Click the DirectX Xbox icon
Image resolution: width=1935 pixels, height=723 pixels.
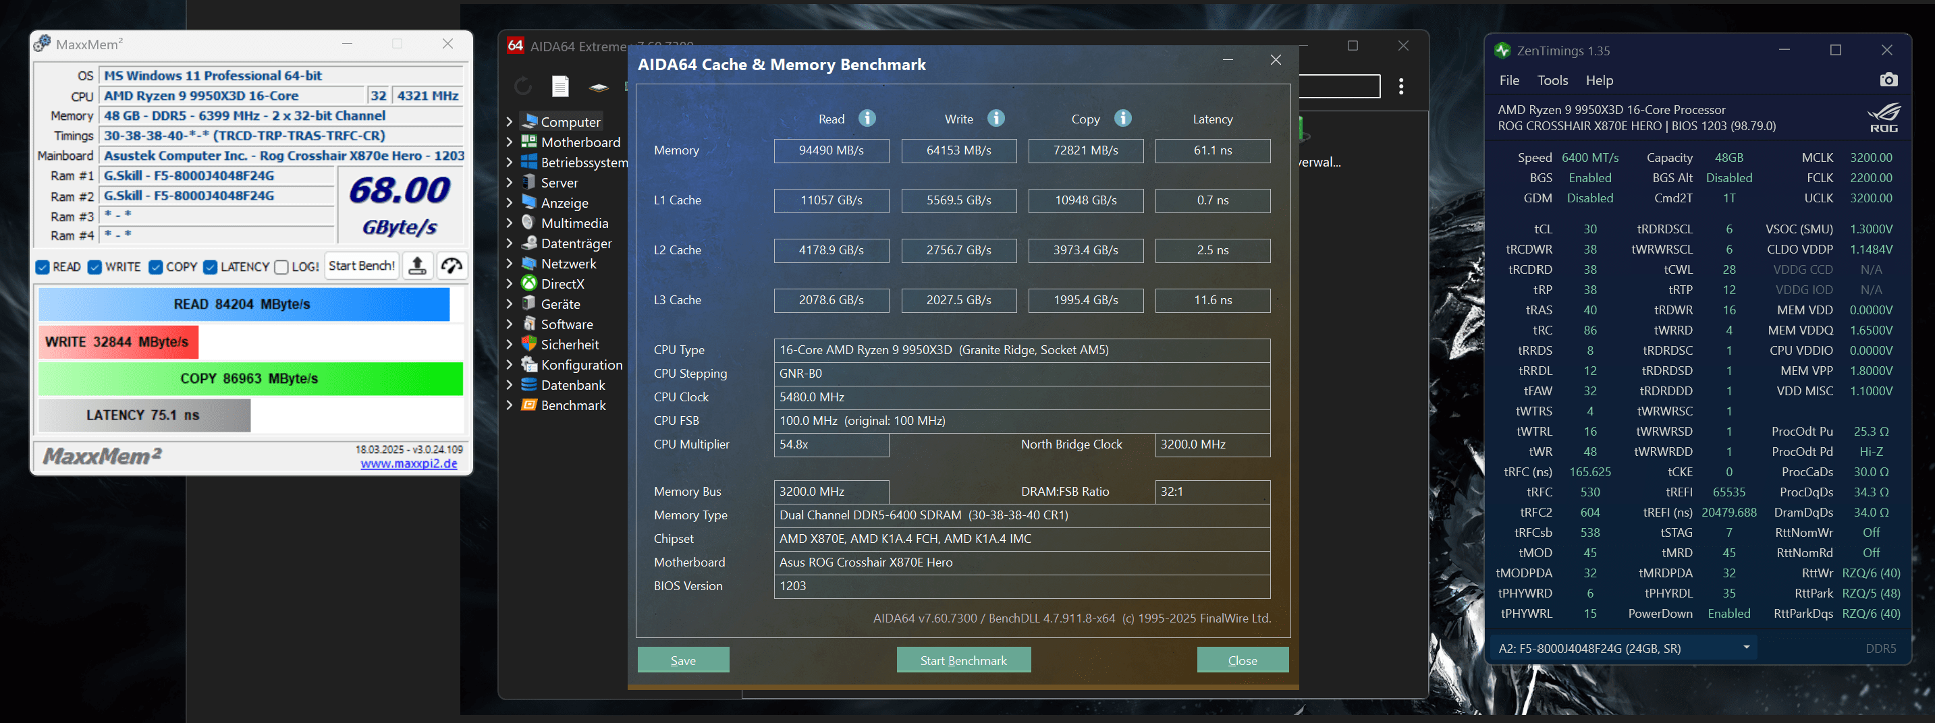tap(530, 284)
